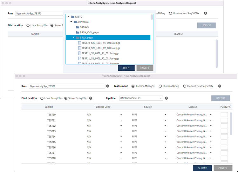Collapse the FASTQ tree node arrow
The image size is (238, 172).
(x=69, y=17)
